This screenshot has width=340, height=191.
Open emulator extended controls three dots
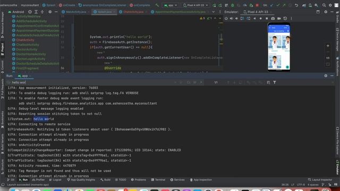point(291,19)
